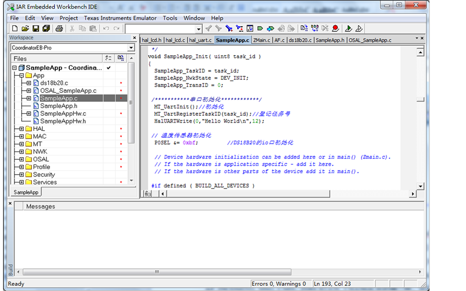Image resolution: width=466 pixels, height=291 pixels.
Task: Open the Project menu
Action: 69,18
